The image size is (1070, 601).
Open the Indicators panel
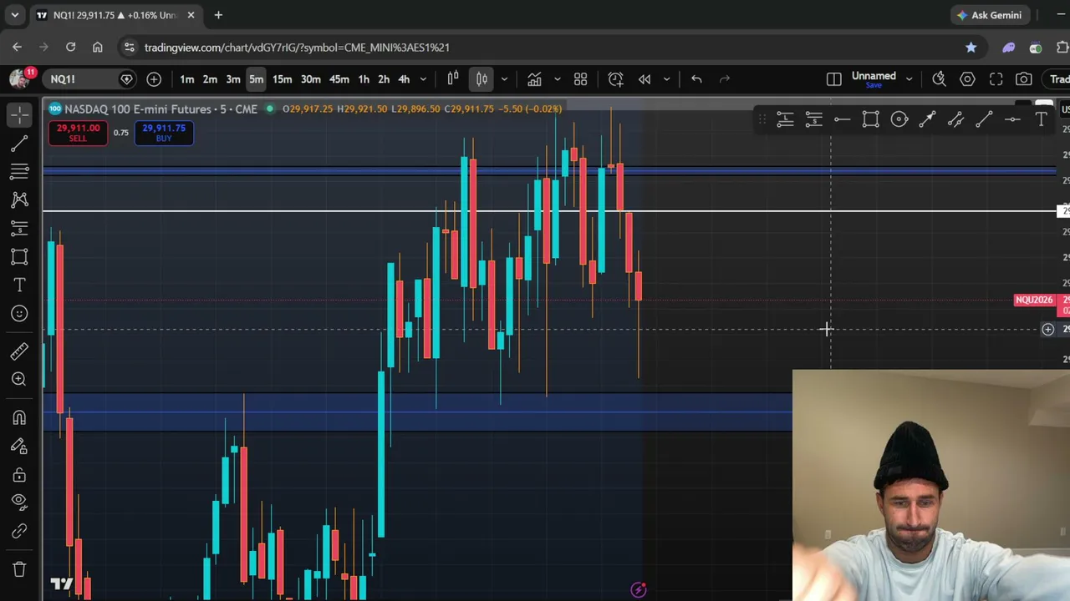tap(534, 79)
